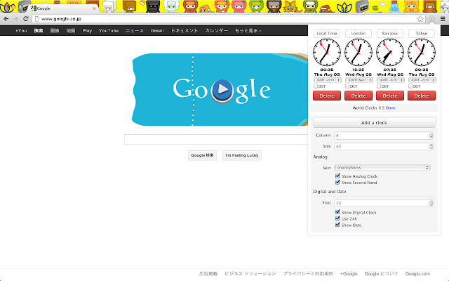Close the Google browser tab
The image size is (449, 281).
pyautogui.click(x=94, y=8)
